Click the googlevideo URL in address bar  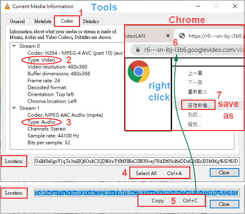(194, 50)
